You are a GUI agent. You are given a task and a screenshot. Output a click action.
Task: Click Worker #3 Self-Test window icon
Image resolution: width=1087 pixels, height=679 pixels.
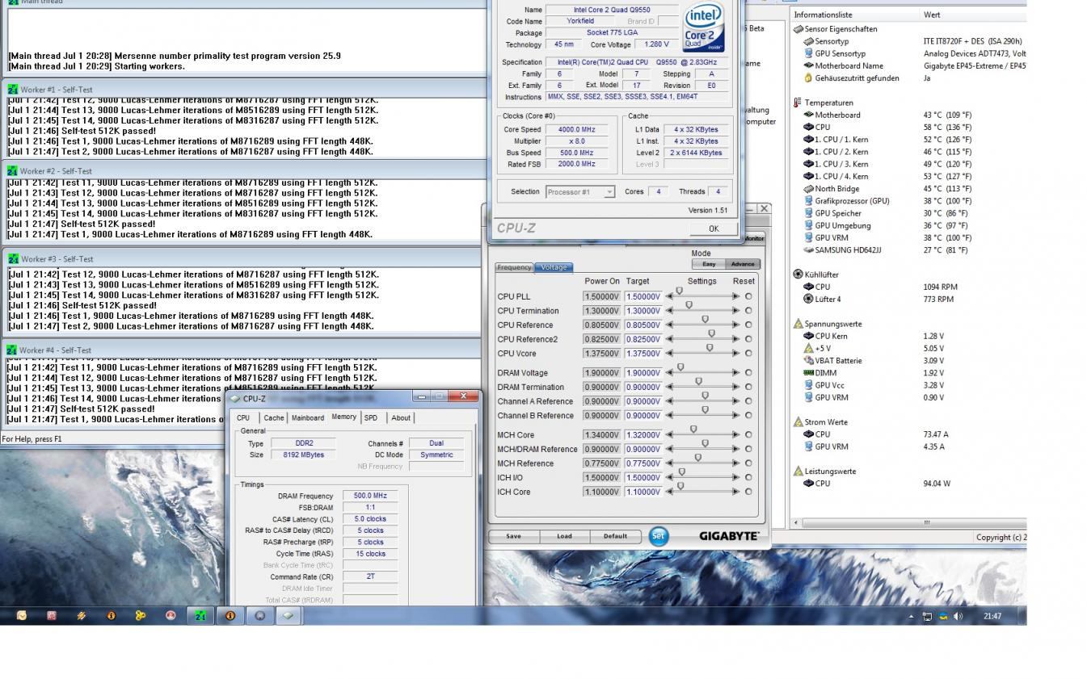(13, 259)
